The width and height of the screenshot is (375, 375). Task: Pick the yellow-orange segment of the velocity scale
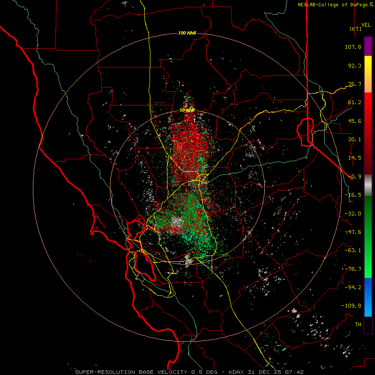[x=368, y=74]
